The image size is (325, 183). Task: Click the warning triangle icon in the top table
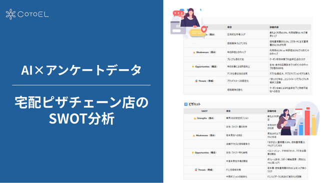194,52
